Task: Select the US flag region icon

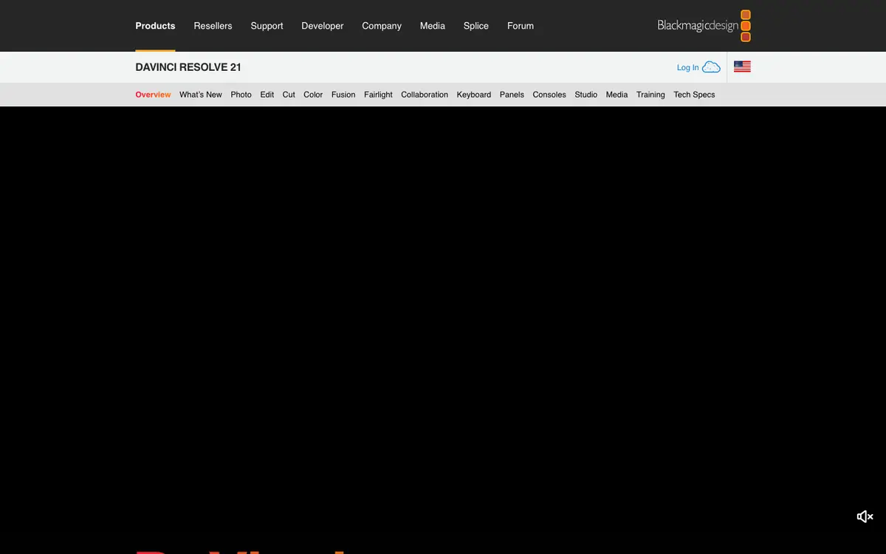Action: 742,66
